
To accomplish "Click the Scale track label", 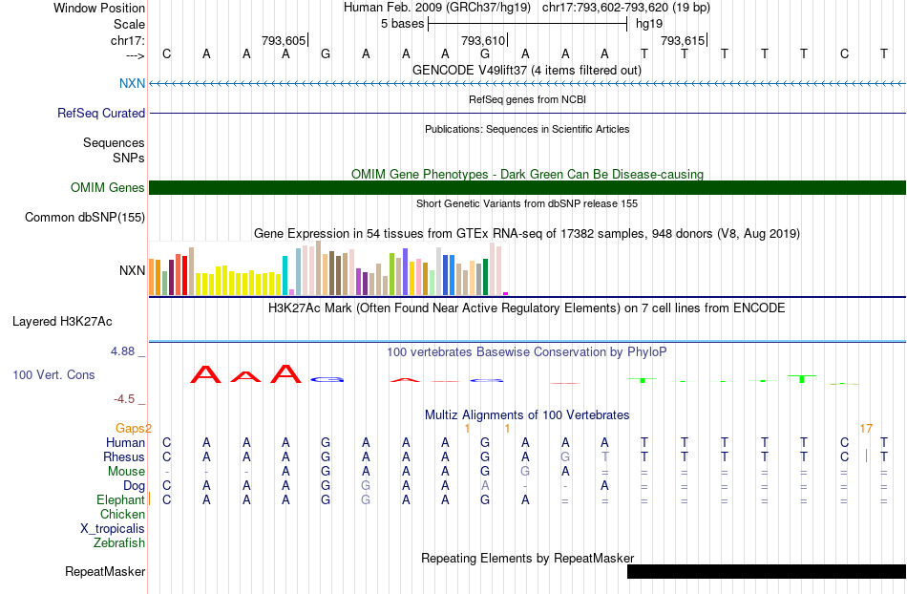I will pos(129,24).
